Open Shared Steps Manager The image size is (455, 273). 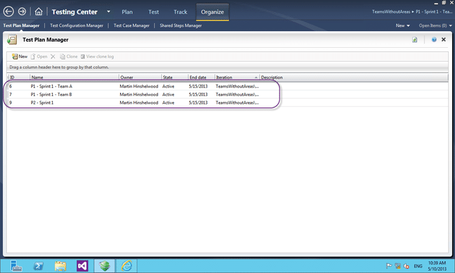[x=181, y=26]
